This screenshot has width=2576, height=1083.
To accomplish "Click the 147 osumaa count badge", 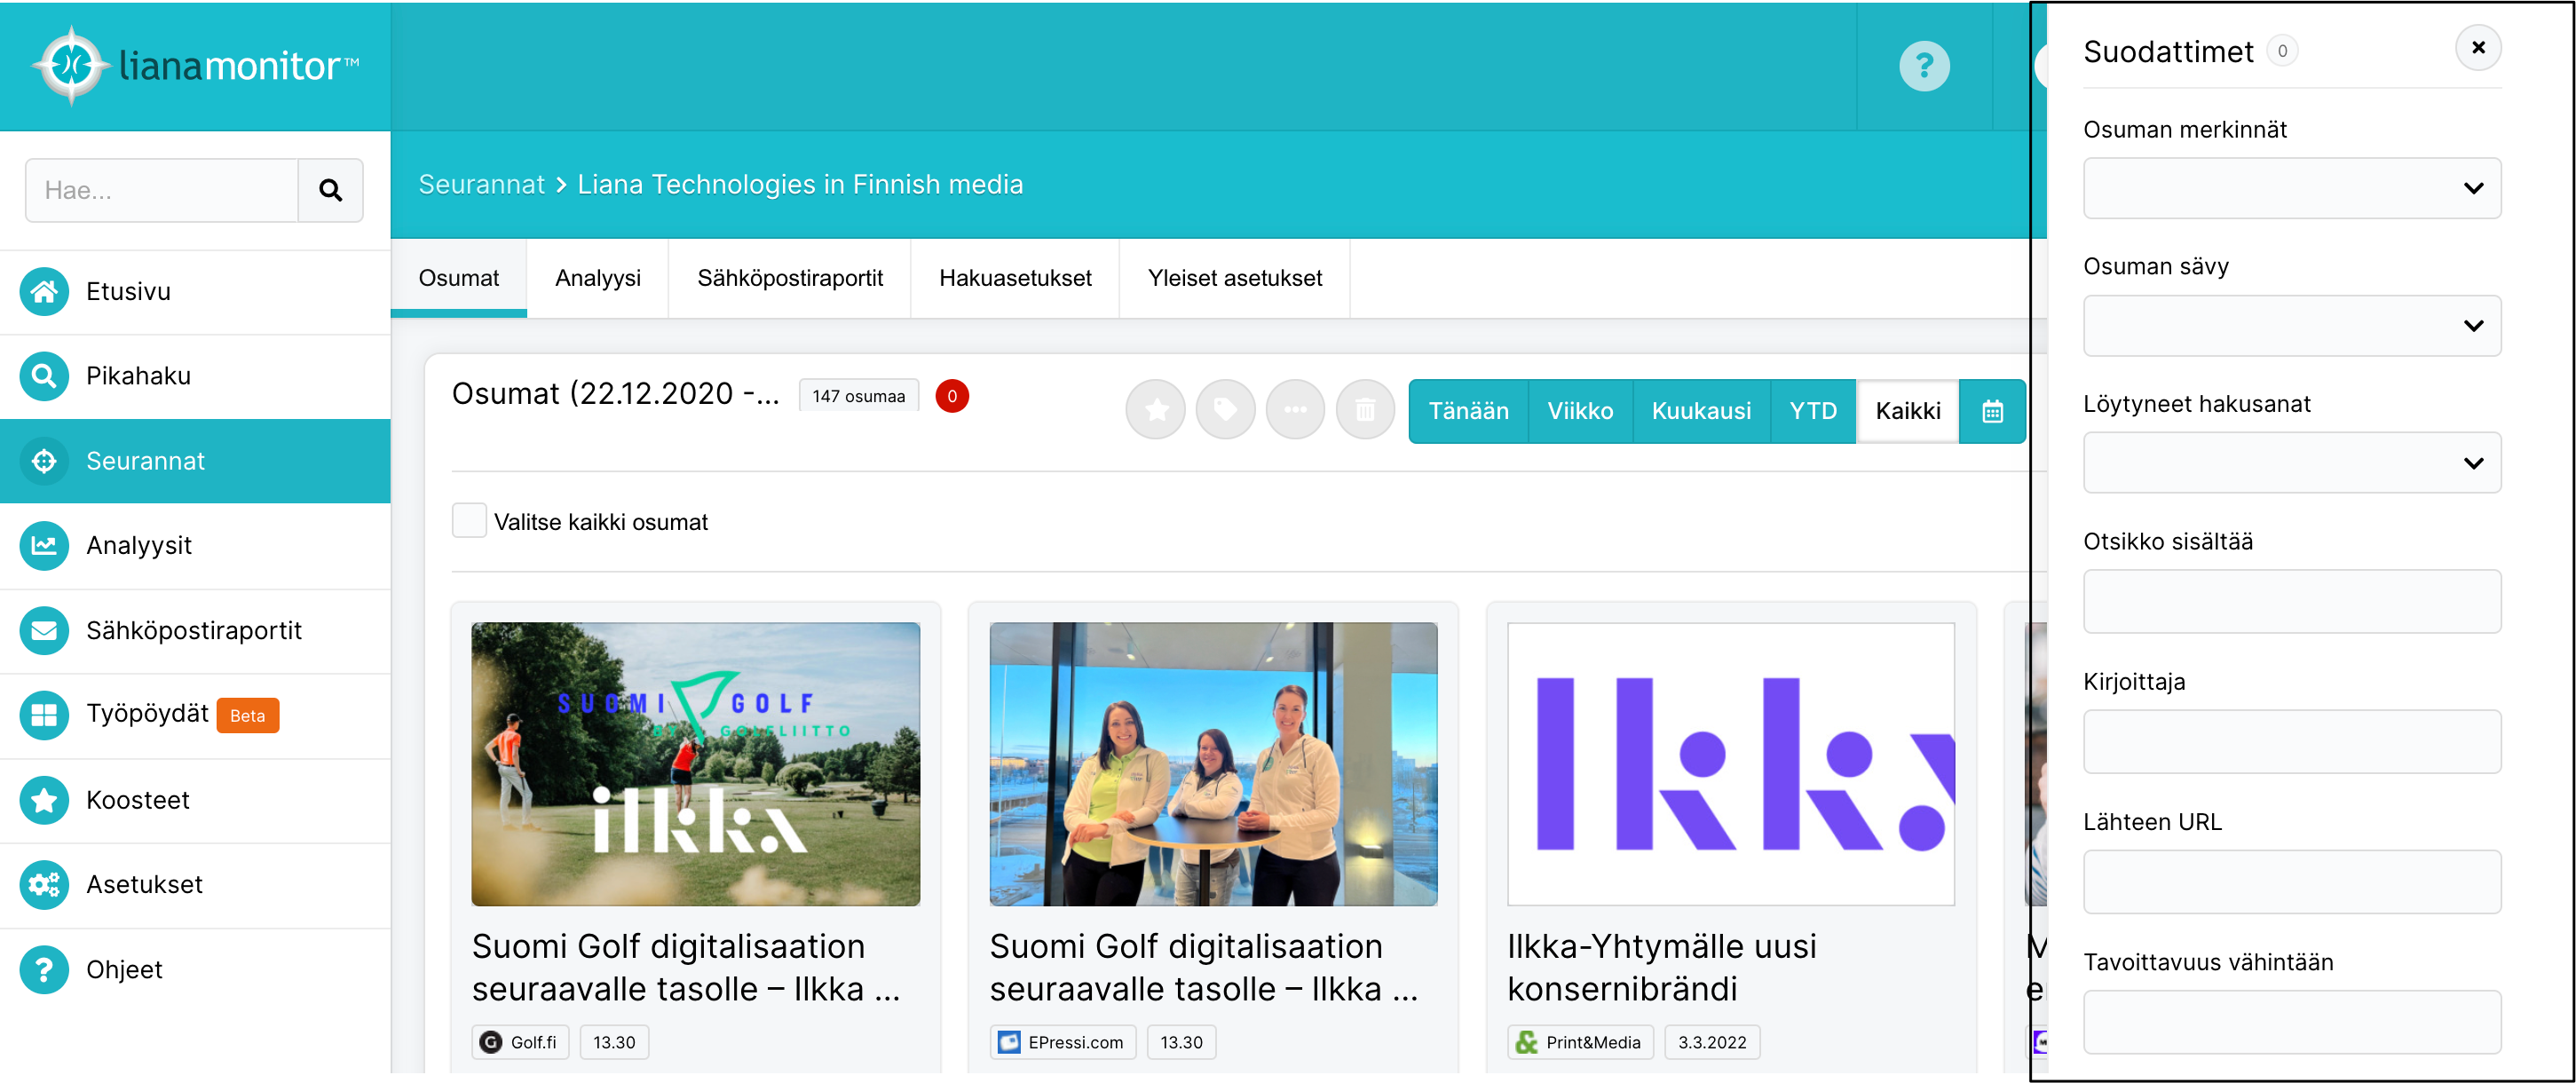I will coord(858,396).
